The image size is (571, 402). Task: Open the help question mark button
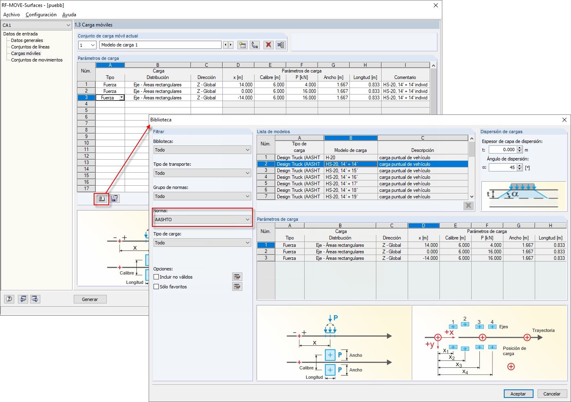9,299
